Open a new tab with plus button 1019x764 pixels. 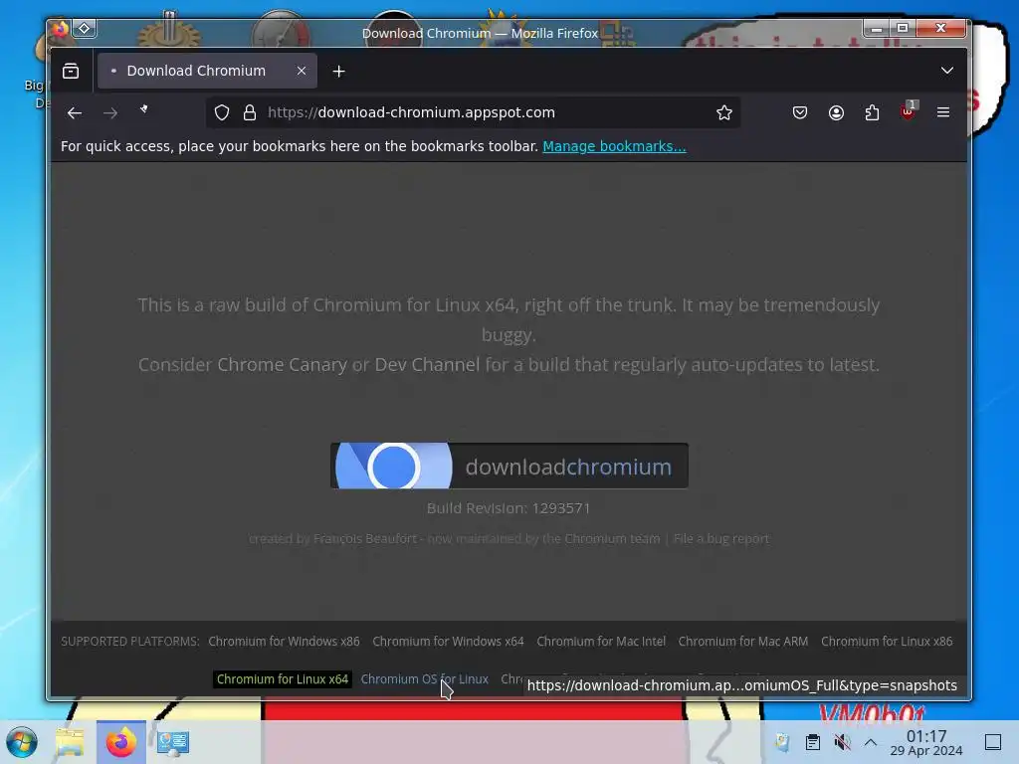tap(338, 72)
